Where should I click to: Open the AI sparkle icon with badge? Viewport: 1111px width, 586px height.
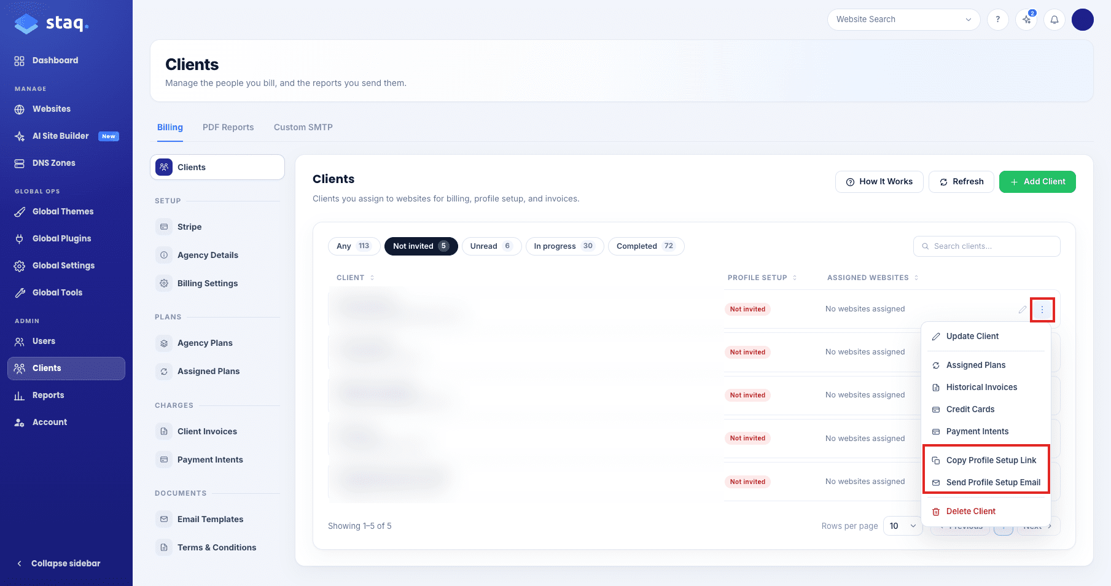(1026, 19)
